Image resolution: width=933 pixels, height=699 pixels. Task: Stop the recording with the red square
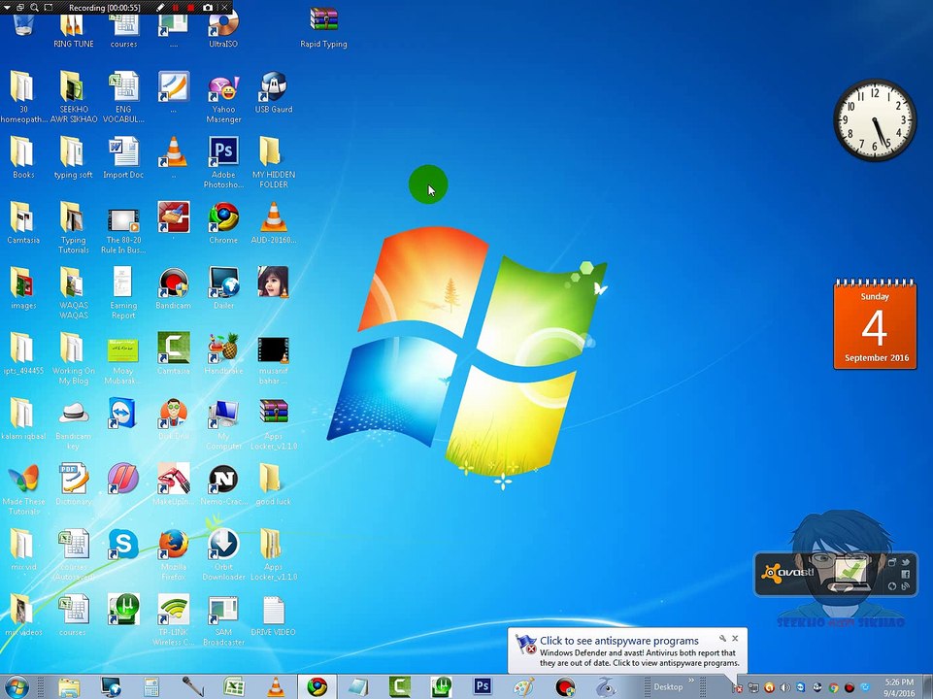pyautogui.click(x=190, y=8)
